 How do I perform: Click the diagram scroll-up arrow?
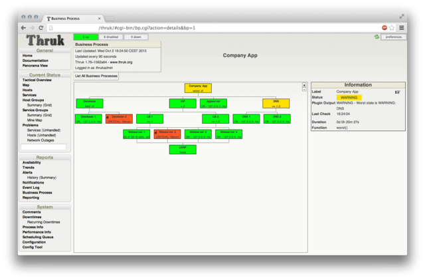pyautogui.click(x=304, y=85)
